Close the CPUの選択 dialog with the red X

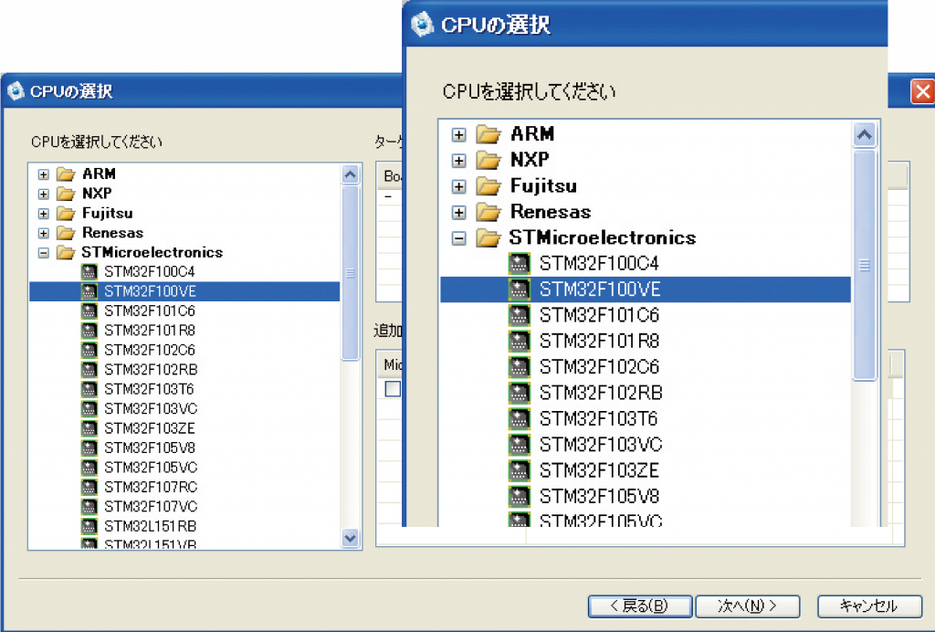point(922,92)
